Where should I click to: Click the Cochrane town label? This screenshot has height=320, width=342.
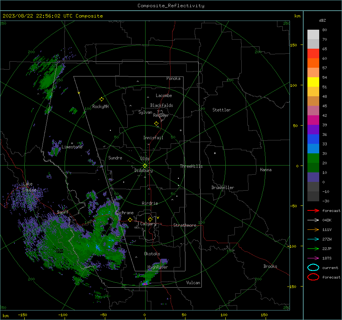point(124,213)
